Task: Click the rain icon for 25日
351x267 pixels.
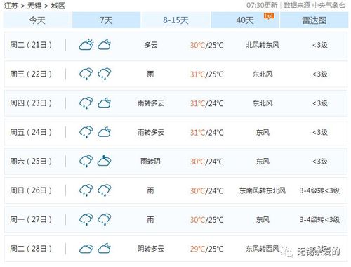Action: [86, 161]
